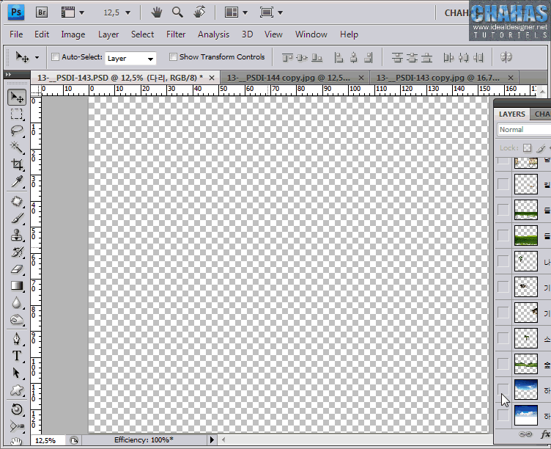Image resolution: width=551 pixels, height=449 pixels.
Task: Open the Edit menu
Action: 42,34
